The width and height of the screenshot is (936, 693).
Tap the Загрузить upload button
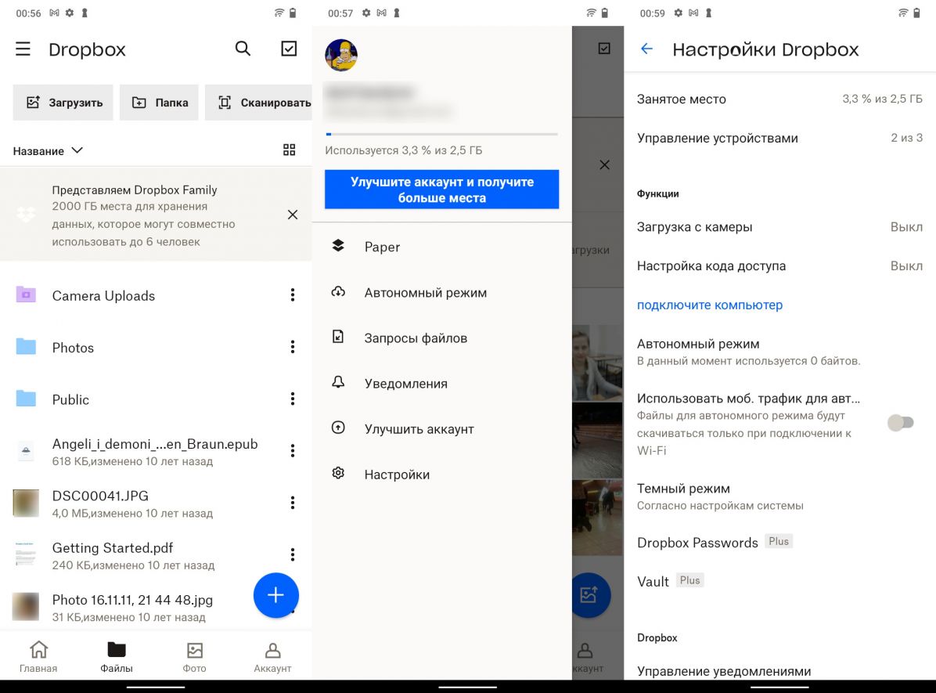tap(63, 103)
